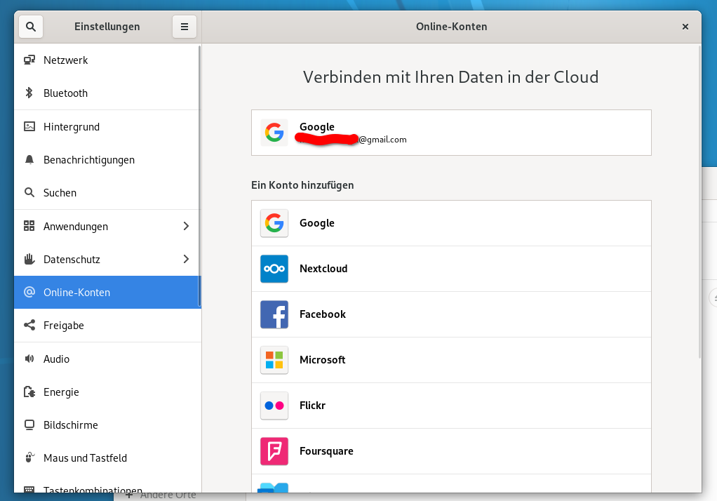Add a Flickr account
The height and width of the screenshot is (501, 717).
(451, 406)
